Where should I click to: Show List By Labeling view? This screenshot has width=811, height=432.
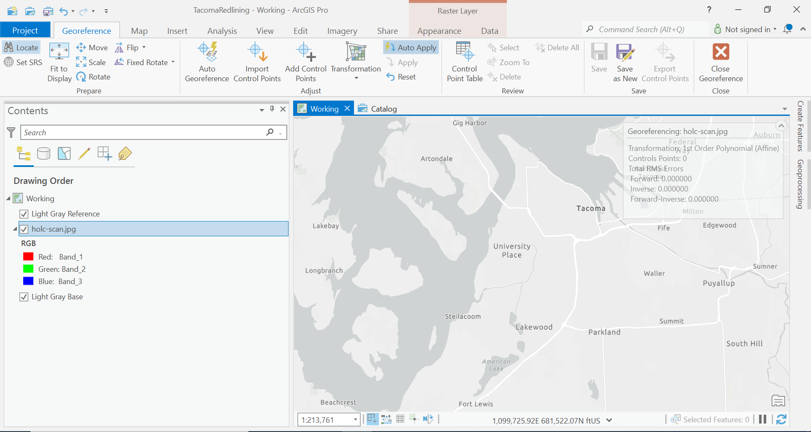pos(125,153)
